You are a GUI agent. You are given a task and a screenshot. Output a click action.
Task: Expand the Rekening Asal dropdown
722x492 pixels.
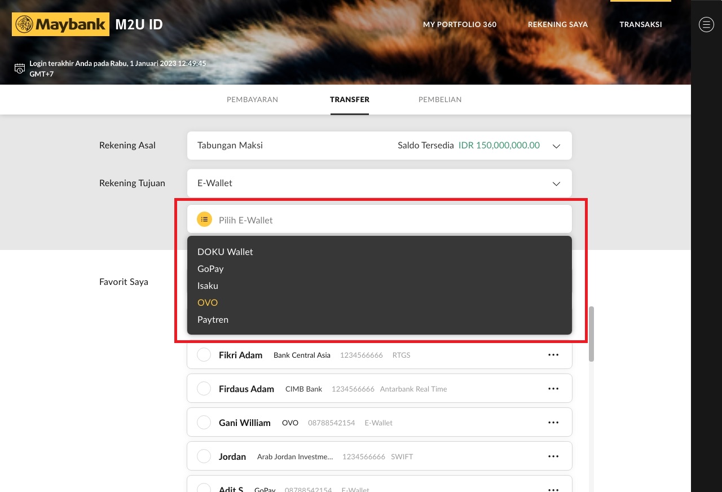click(556, 146)
